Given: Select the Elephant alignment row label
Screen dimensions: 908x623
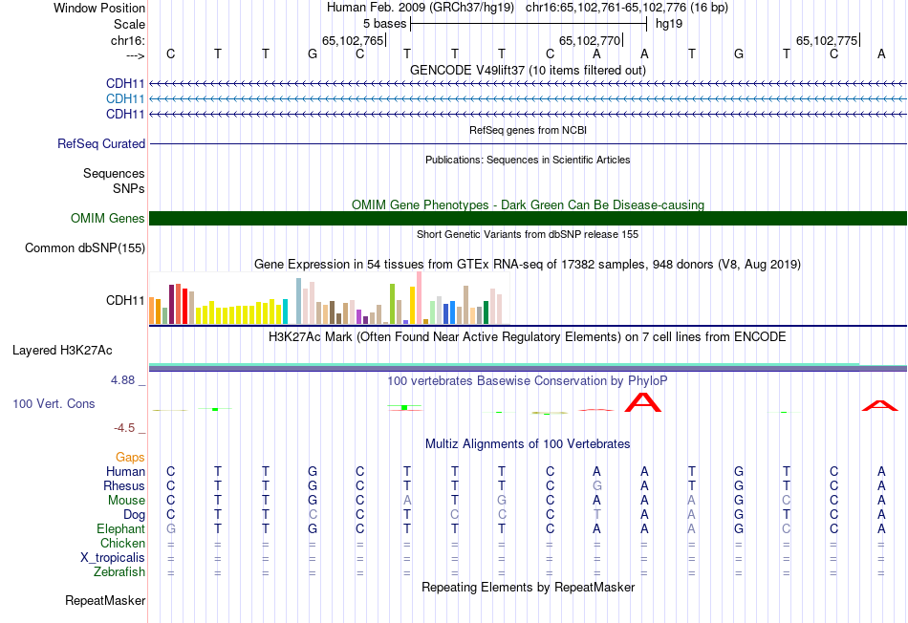Looking at the screenshot, I should click(x=120, y=528).
